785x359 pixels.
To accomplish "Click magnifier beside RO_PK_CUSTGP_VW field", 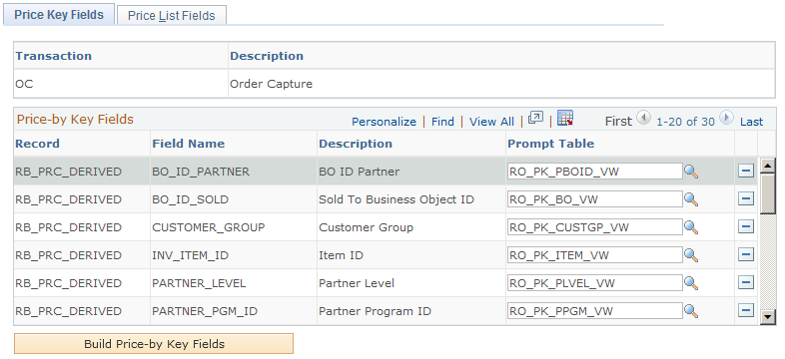I will 691,227.
